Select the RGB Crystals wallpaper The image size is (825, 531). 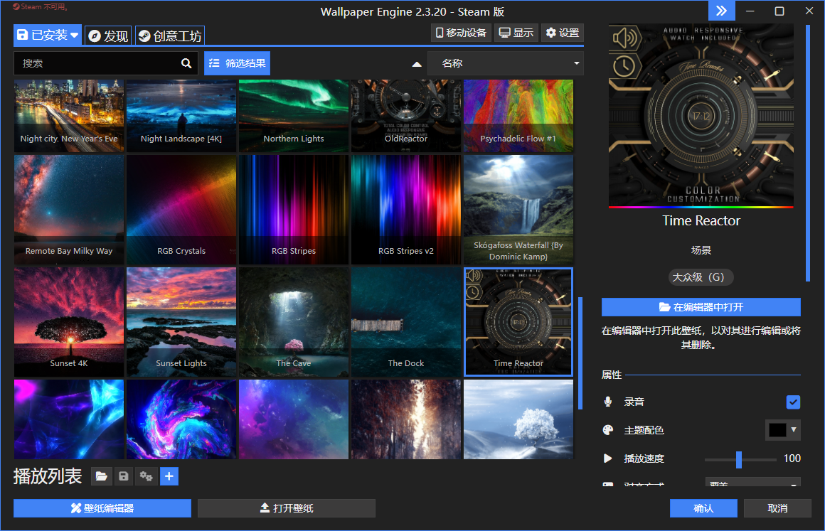(x=181, y=209)
